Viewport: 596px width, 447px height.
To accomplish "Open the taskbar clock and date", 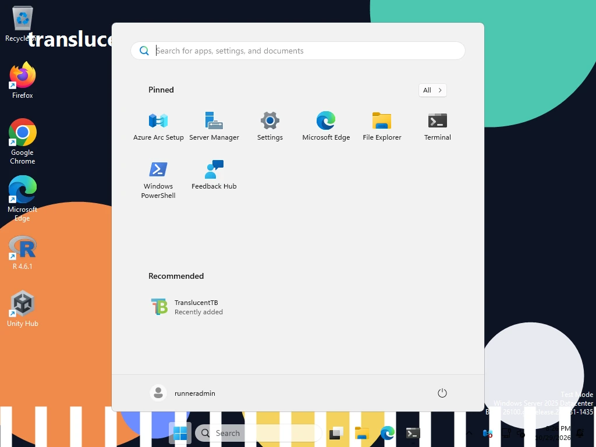I will [553, 433].
